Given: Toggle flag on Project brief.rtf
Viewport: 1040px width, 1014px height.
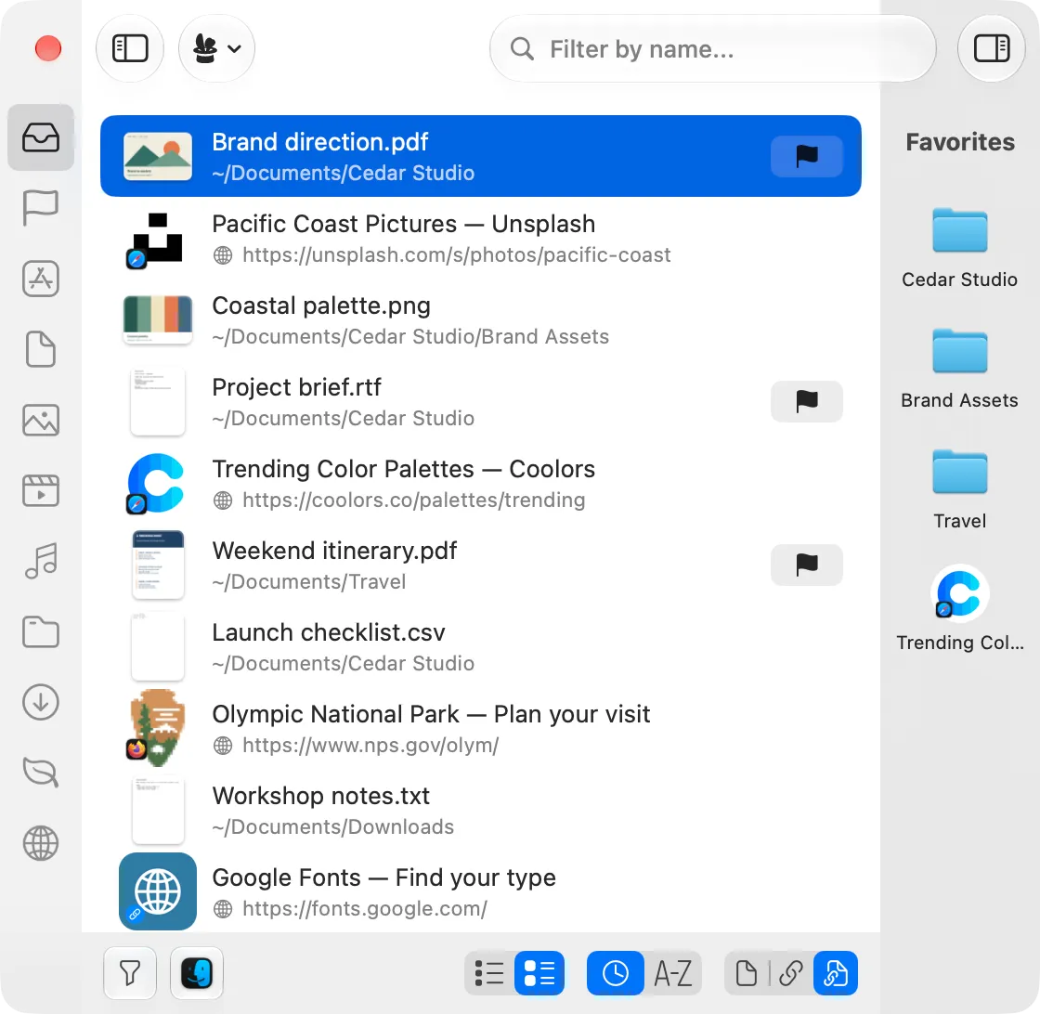Looking at the screenshot, I should pyautogui.click(x=807, y=401).
